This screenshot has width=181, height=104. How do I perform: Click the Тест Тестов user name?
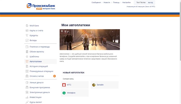click(141, 2)
